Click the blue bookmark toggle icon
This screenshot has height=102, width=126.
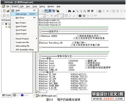click(73, 11)
